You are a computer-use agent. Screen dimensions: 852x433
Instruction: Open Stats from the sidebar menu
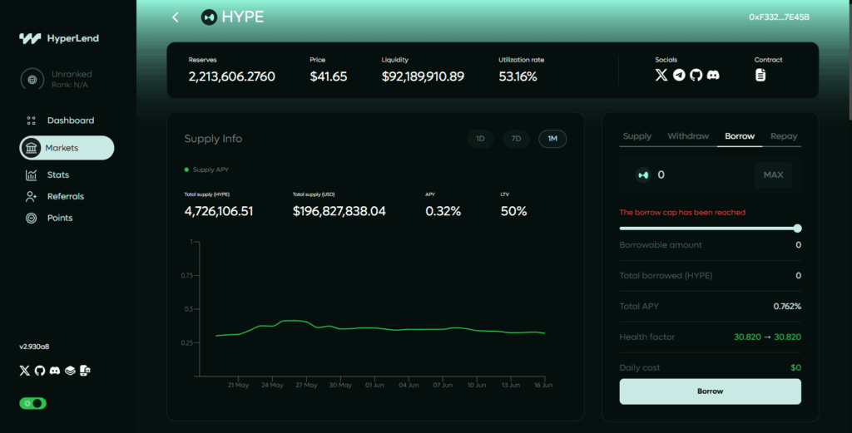[58, 175]
